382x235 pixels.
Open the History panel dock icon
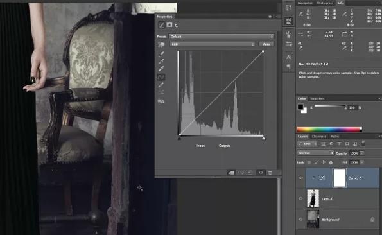[289, 8]
